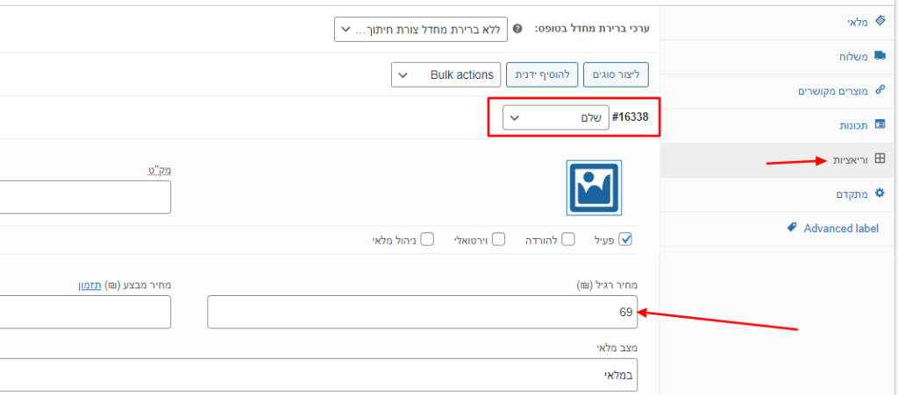The image size is (898, 395).
Task: Click the Advanced label tag icon
Action: click(792, 228)
